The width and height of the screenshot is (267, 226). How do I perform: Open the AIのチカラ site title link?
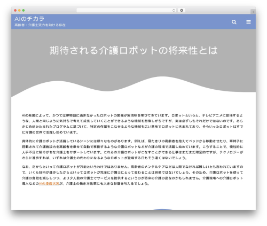coord(29,19)
